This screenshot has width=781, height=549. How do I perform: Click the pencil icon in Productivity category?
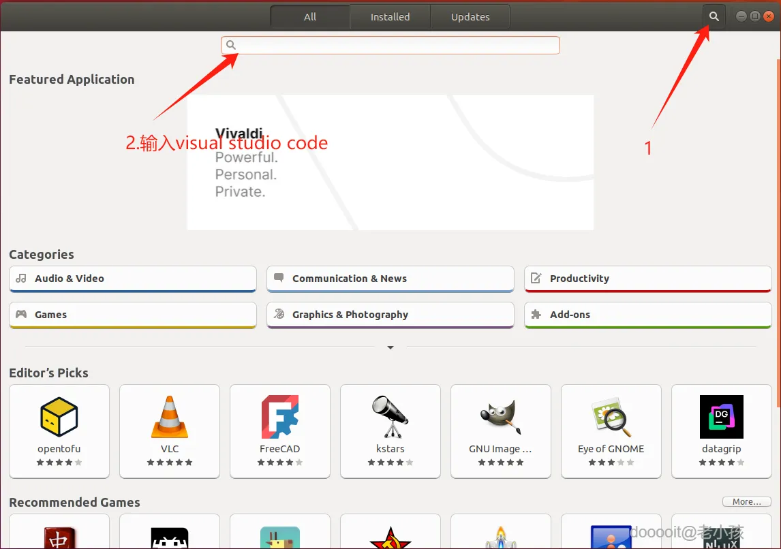click(536, 278)
